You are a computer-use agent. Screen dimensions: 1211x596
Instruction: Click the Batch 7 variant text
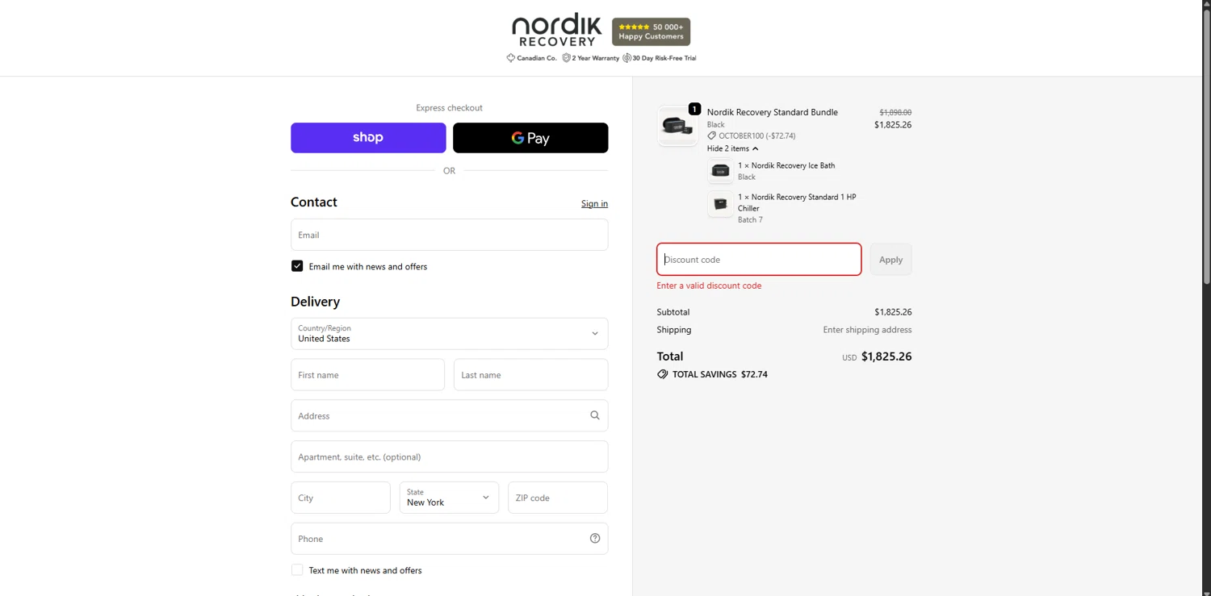click(750, 219)
